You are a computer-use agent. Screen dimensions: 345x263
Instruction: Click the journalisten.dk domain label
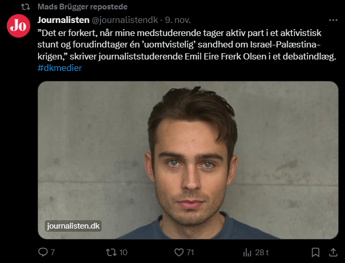(72, 225)
